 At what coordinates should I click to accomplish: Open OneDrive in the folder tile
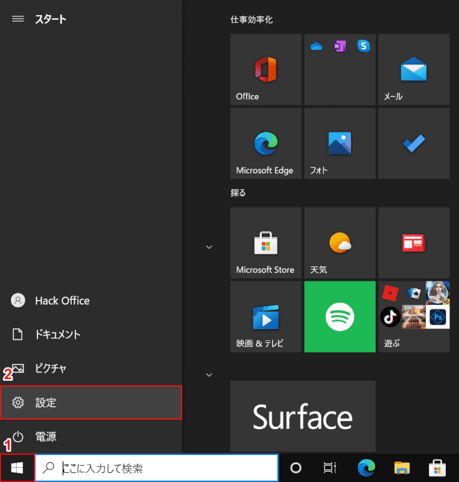coord(316,46)
